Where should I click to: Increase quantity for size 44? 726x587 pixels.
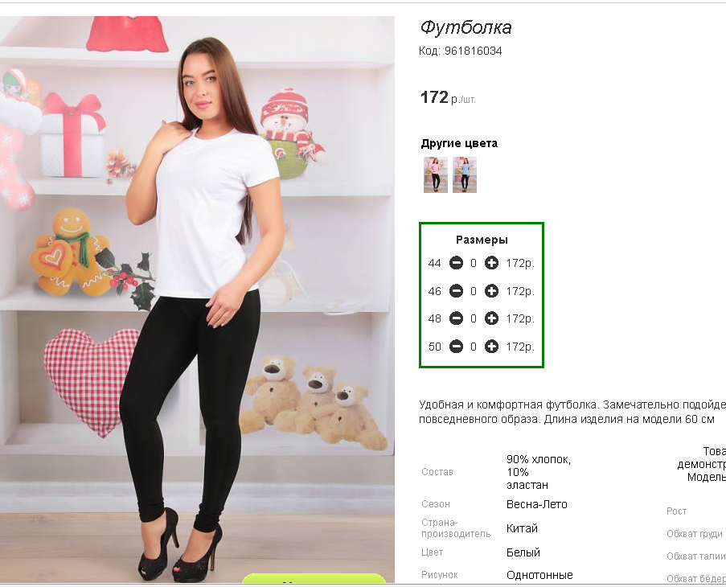(492, 263)
